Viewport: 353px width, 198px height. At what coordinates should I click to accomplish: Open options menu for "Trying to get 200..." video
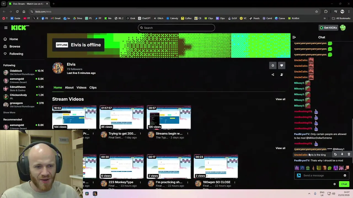(140, 134)
